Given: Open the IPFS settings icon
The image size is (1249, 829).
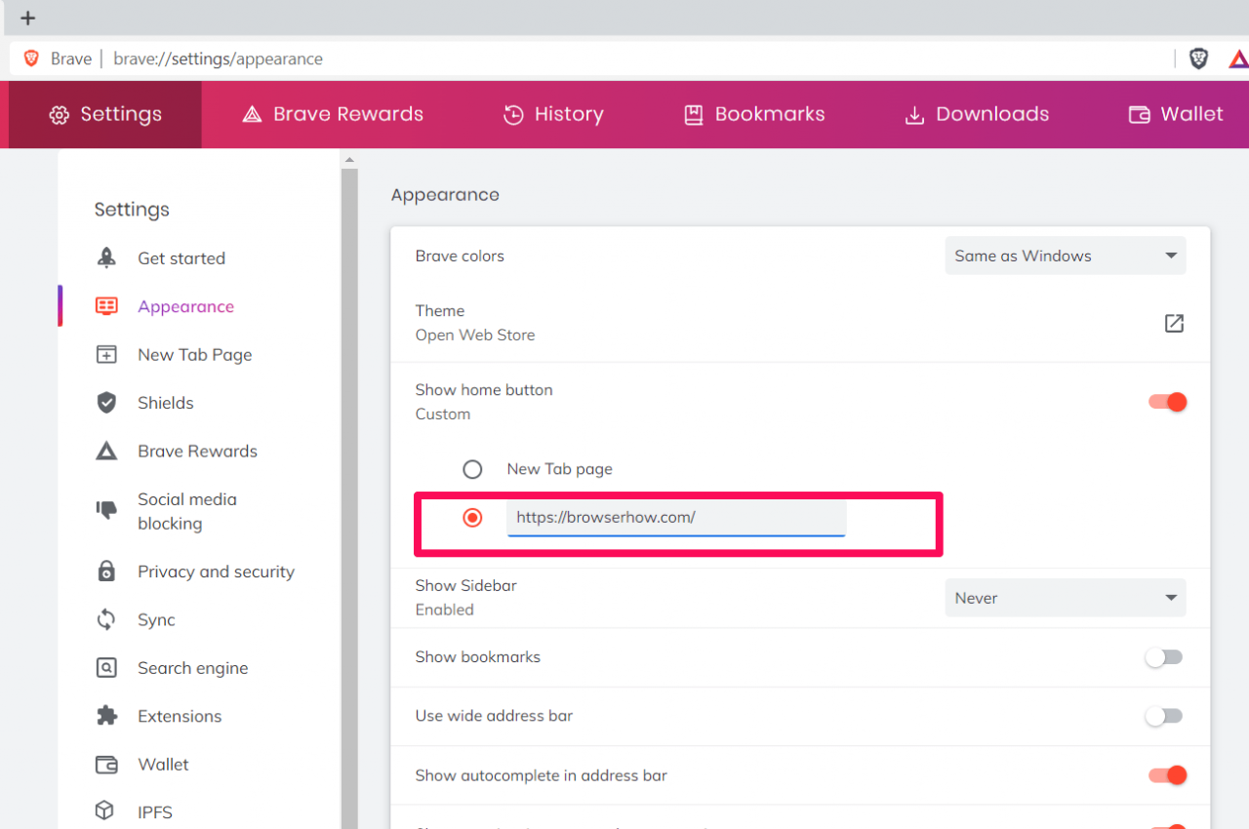Looking at the screenshot, I should (x=105, y=811).
